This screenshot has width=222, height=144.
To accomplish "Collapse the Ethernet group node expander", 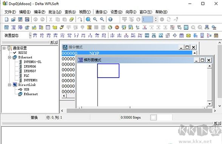I will pyautogui.click(x=9, y=57).
